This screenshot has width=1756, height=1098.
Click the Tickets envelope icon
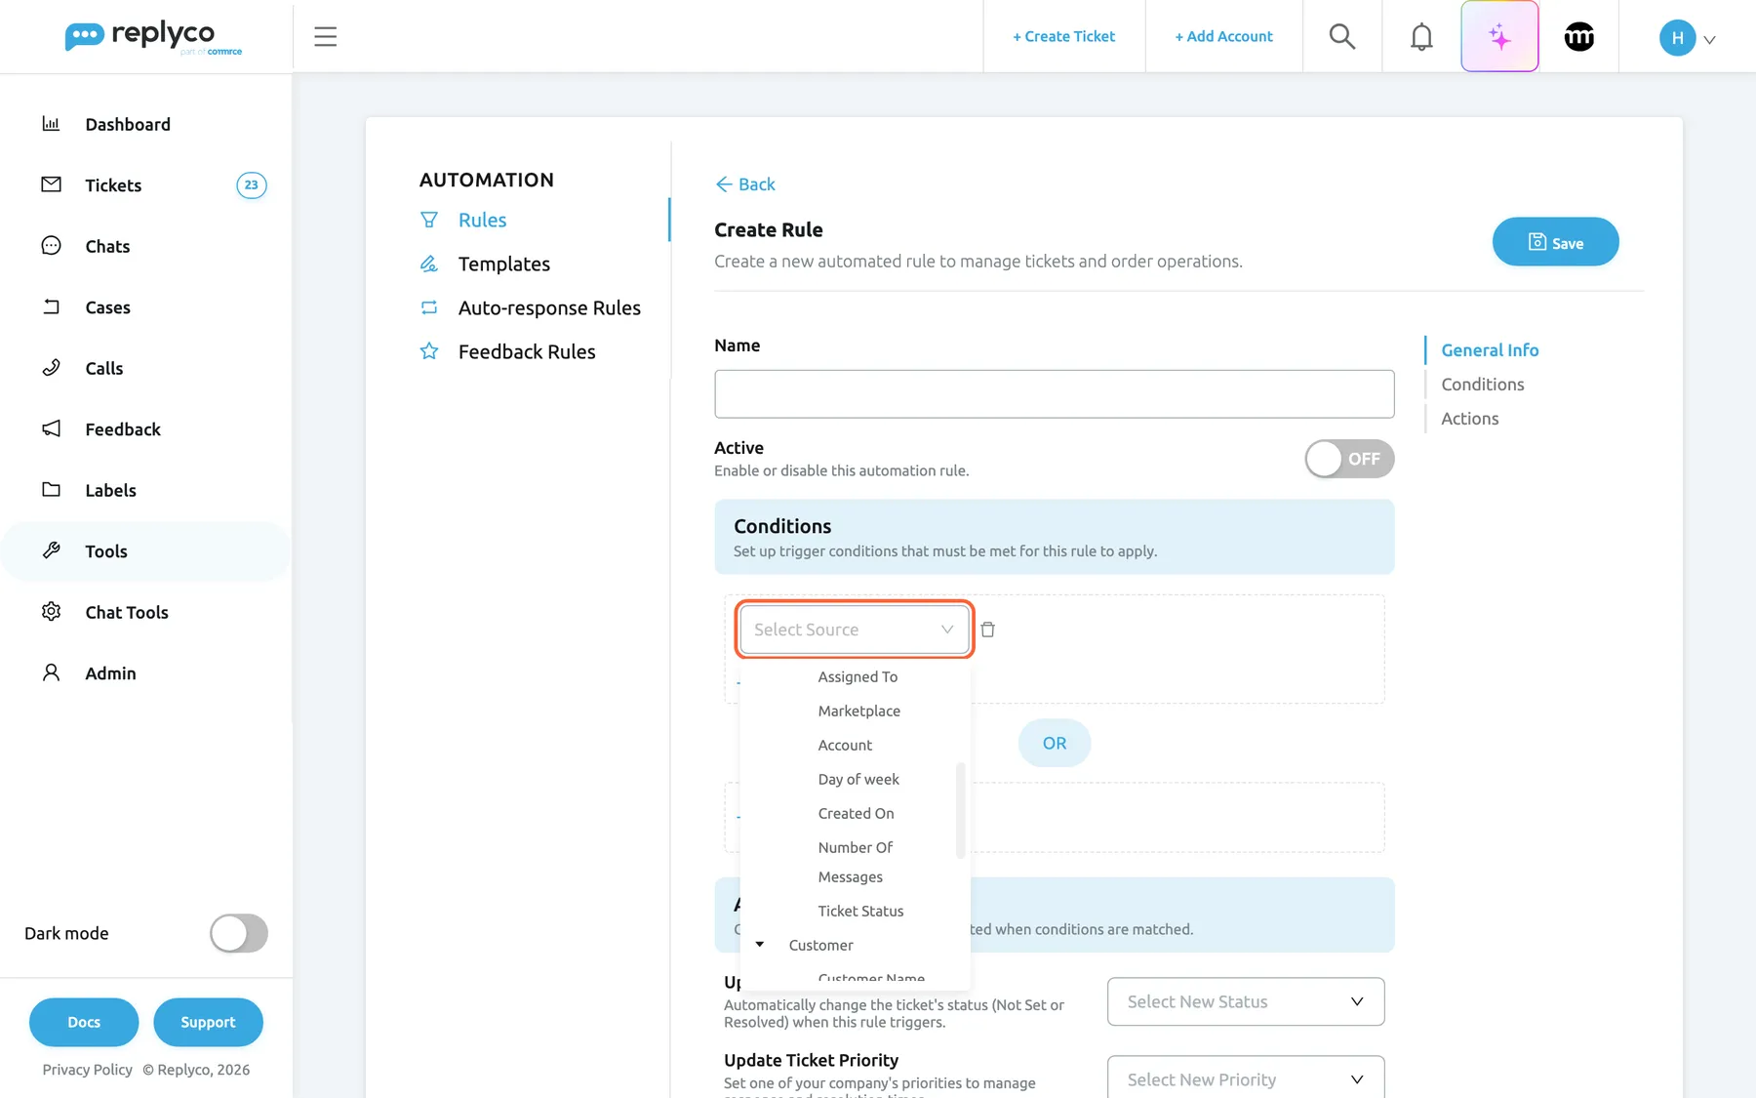(51, 184)
